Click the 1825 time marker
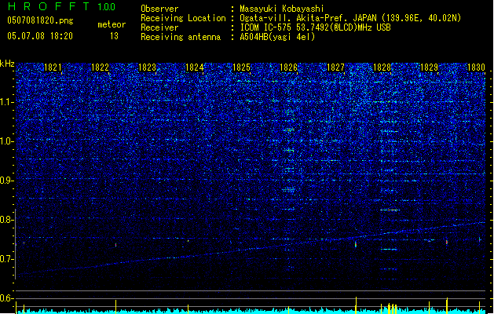This screenshot has height=314, width=494. [241, 67]
